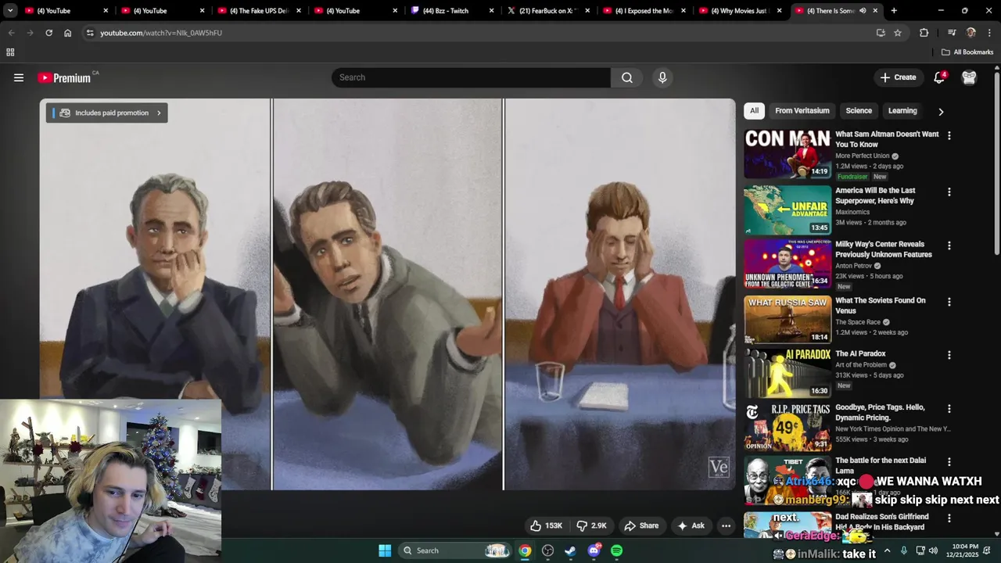This screenshot has width=1001, height=563.
Task: Select the From Veritasium chip
Action: point(802,111)
